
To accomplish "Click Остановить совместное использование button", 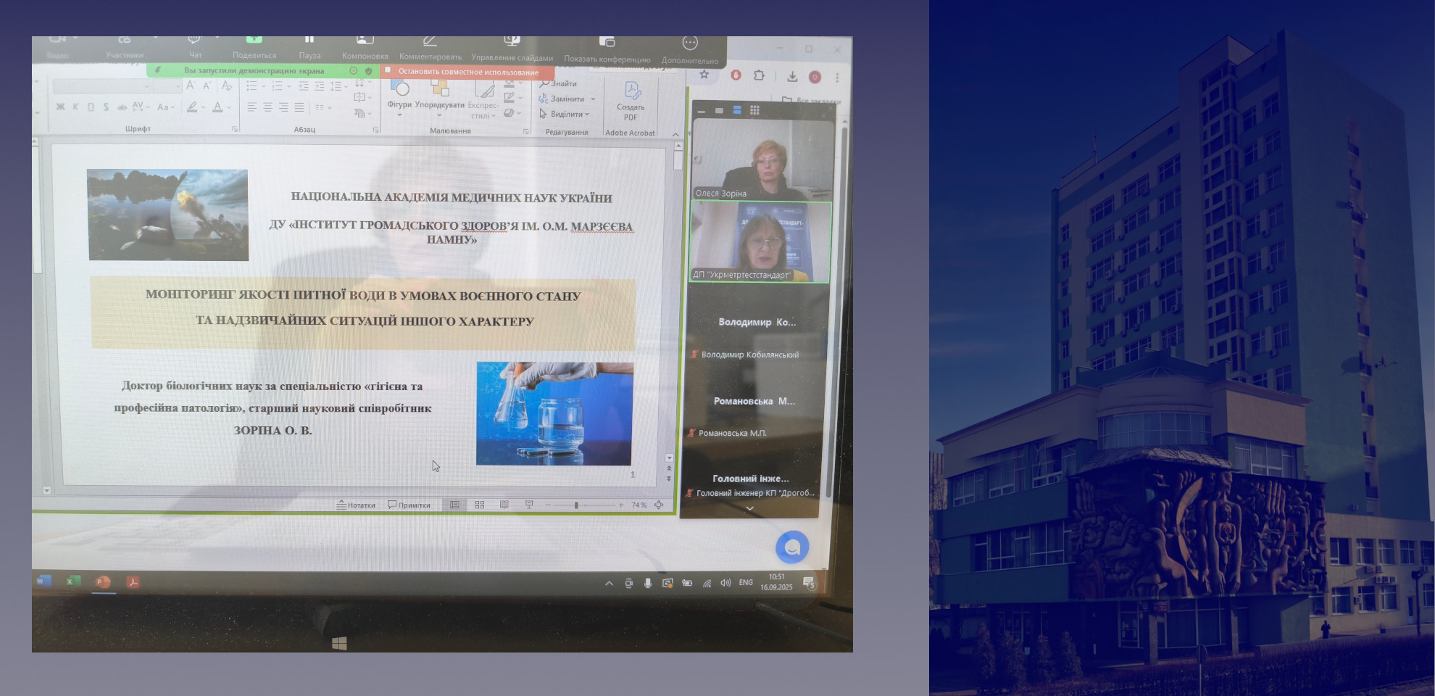I will tap(468, 72).
